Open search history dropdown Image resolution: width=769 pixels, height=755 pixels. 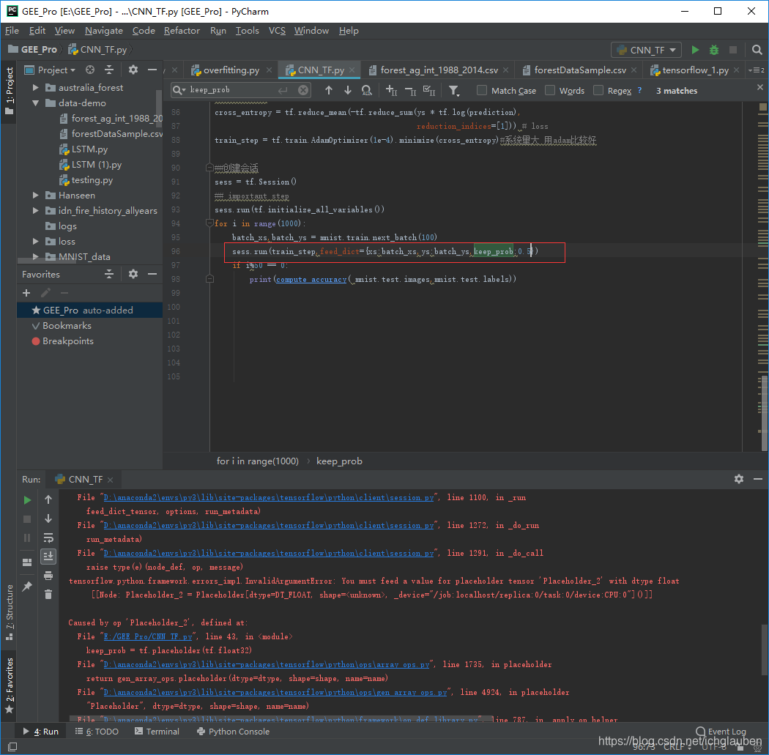tap(179, 90)
